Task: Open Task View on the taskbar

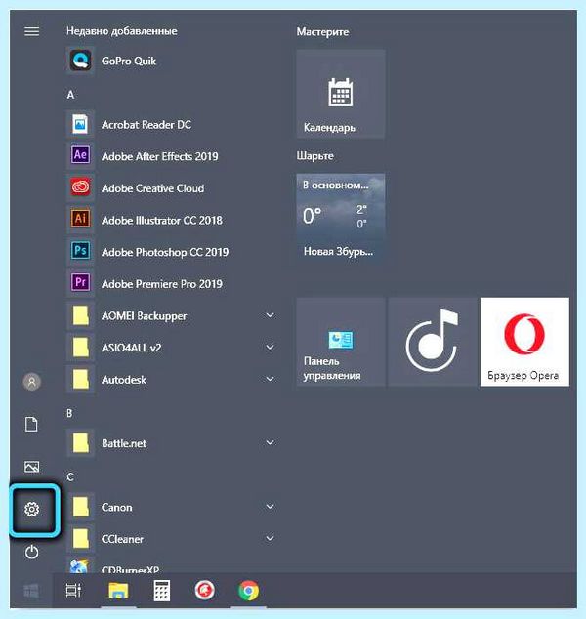Action: coord(73,591)
